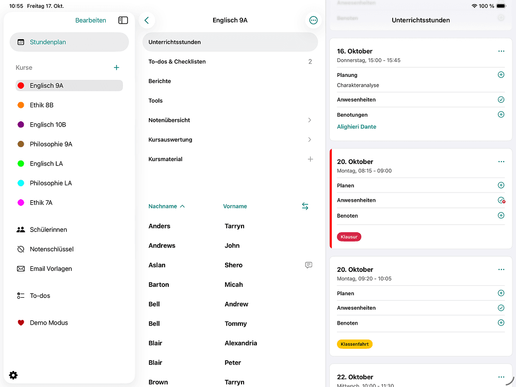
Task: Open the settings gear icon
Action: (13, 375)
